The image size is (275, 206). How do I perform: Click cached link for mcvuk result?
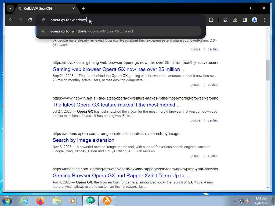pyautogui.click(x=213, y=85)
